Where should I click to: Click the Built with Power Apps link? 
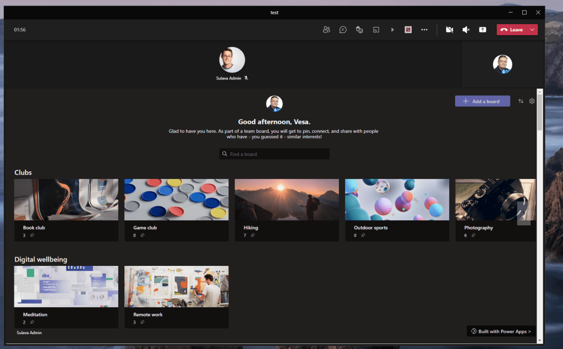501,331
